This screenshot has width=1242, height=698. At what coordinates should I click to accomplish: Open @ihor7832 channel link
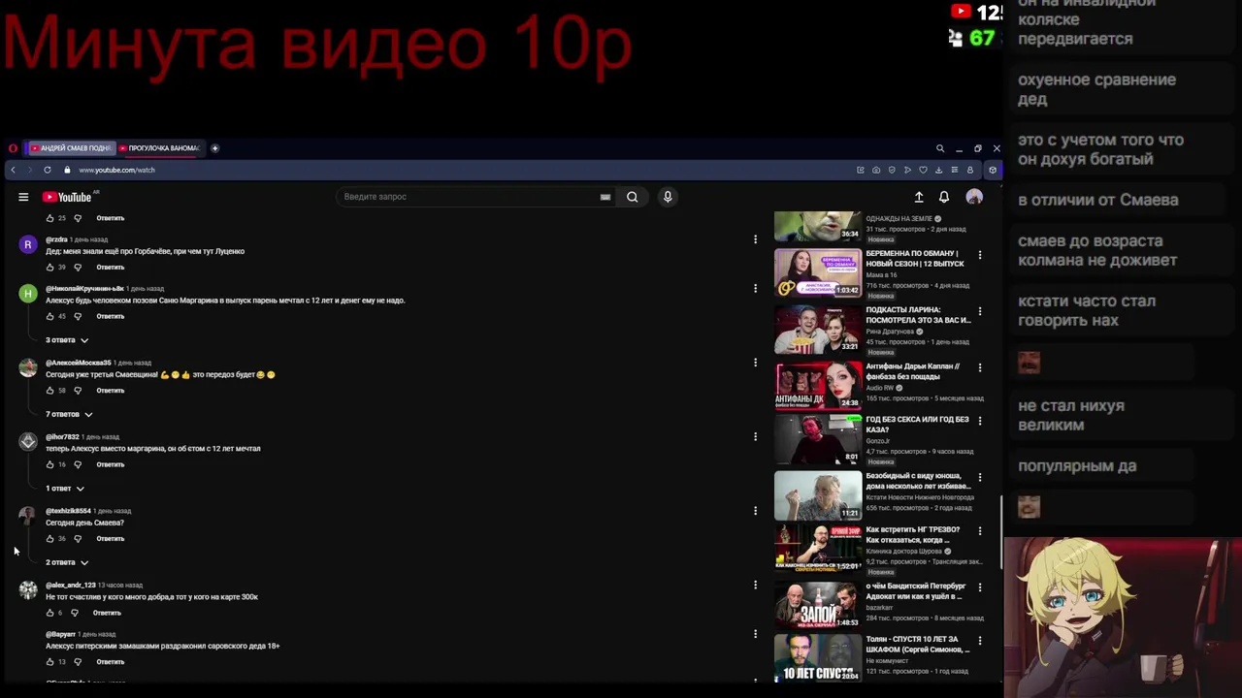click(62, 437)
